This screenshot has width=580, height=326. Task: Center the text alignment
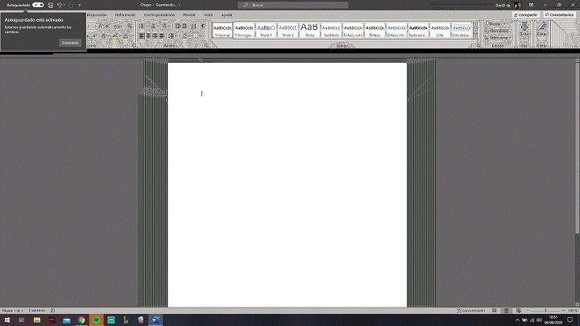[148, 36]
